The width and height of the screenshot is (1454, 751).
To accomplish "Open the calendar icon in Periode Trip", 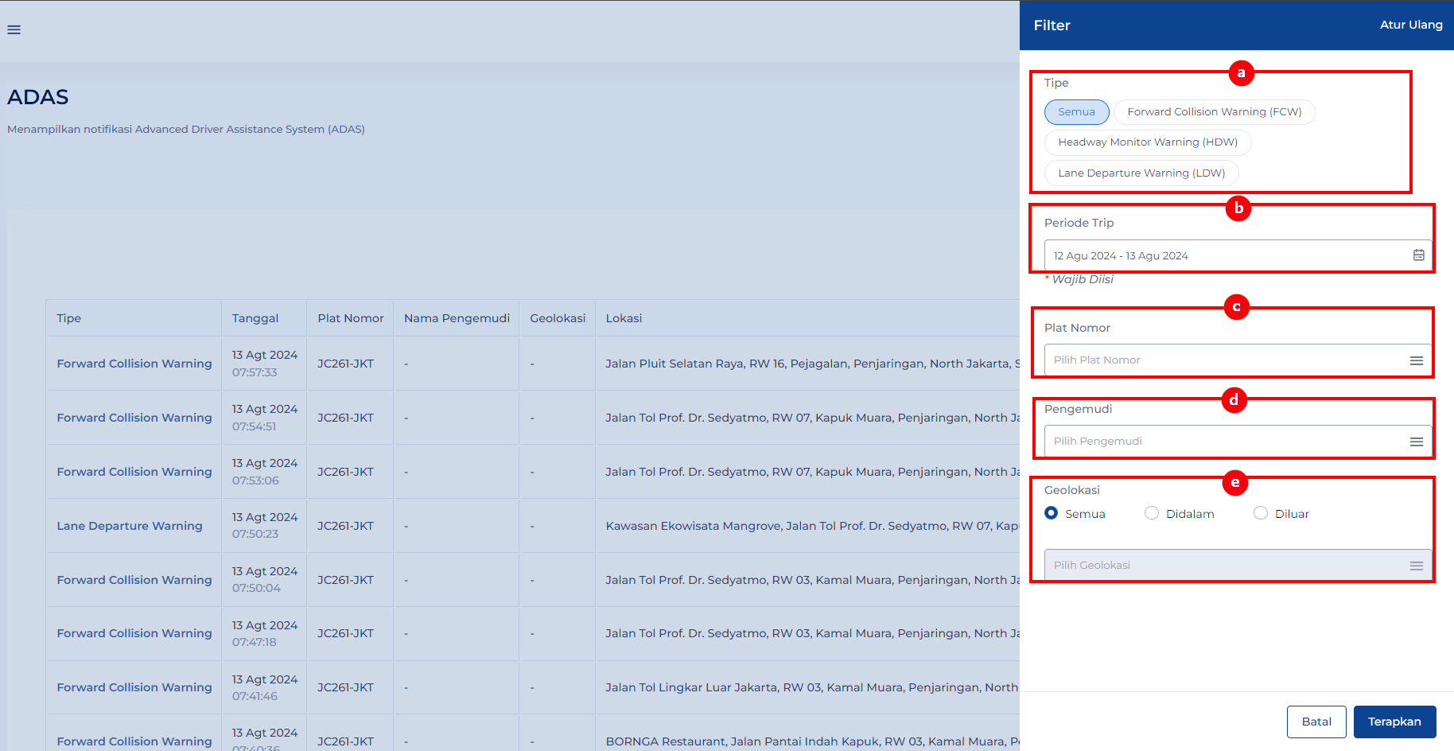I will point(1418,255).
